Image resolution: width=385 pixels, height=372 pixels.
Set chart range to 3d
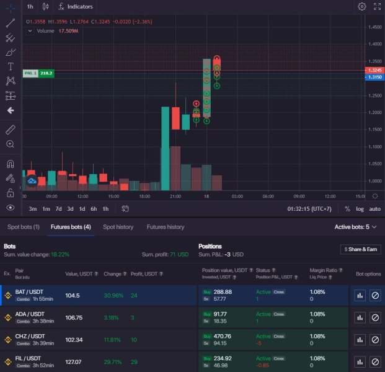[70, 209]
